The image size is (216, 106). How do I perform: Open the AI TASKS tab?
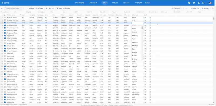click(x=138, y=3)
